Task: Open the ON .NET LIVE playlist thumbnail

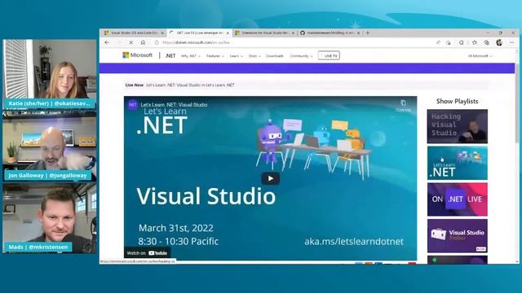Action: [x=457, y=199]
